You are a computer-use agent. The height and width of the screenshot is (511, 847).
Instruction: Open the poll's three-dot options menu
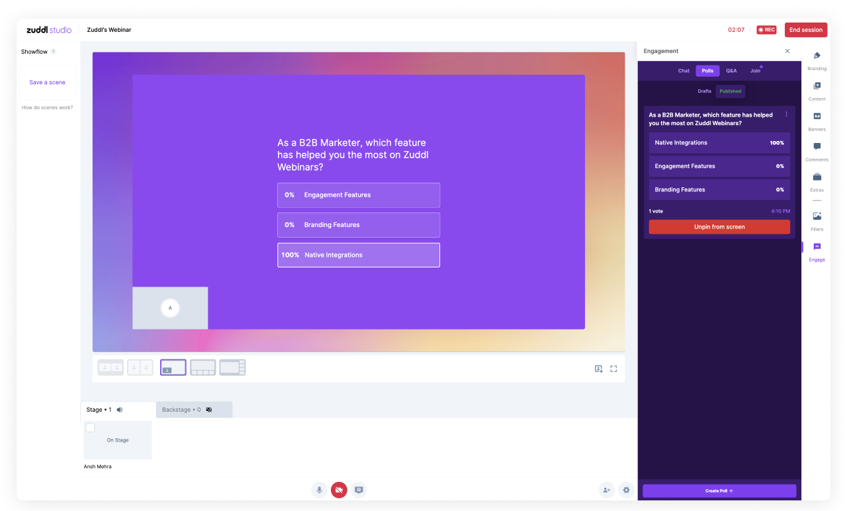pos(786,115)
